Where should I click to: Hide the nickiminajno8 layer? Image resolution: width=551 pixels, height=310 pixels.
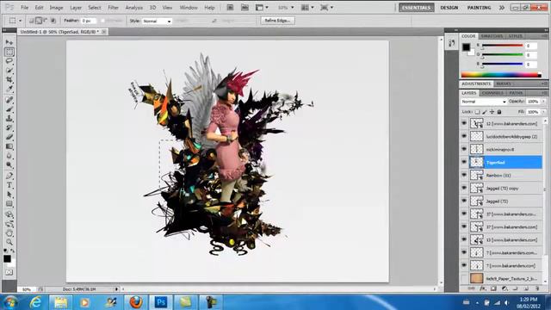point(464,149)
